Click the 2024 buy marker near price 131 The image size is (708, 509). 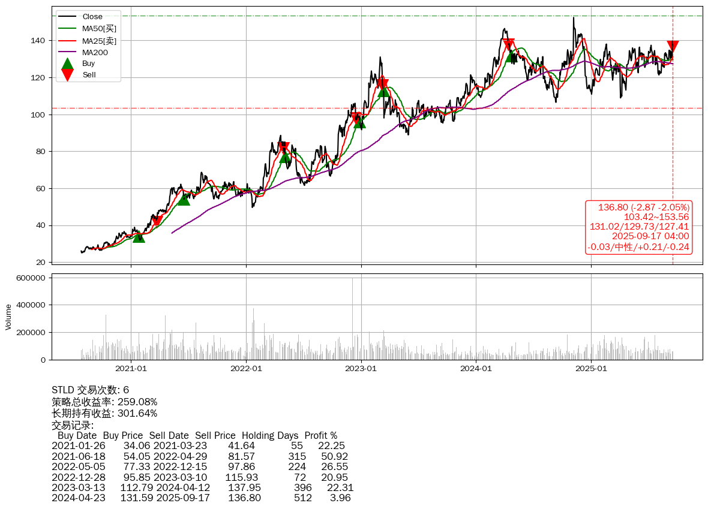[x=511, y=56]
